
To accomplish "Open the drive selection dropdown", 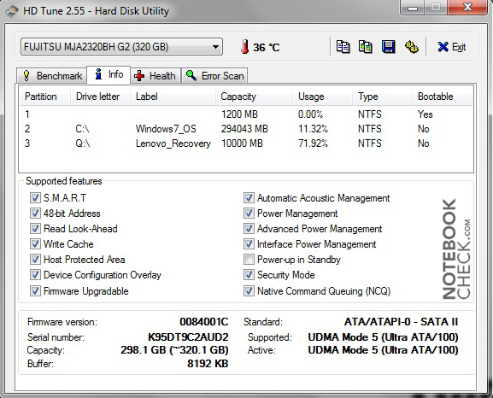I will [x=121, y=47].
